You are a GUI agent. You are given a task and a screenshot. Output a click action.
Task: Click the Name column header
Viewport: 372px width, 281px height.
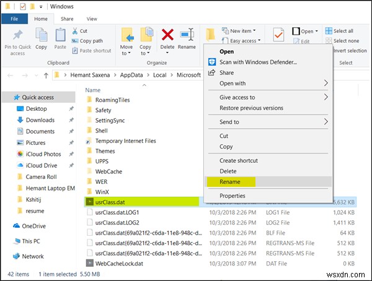(93, 90)
